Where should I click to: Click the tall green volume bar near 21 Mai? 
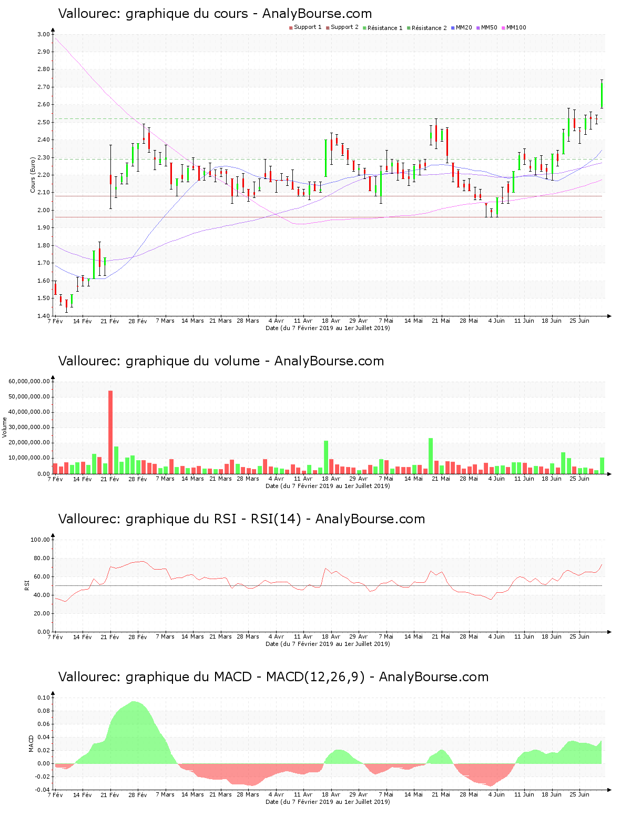point(431,456)
